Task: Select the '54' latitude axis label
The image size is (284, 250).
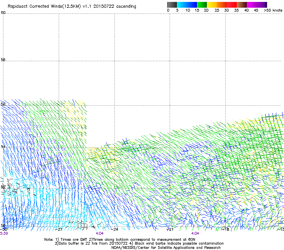Action: click(3, 147)
